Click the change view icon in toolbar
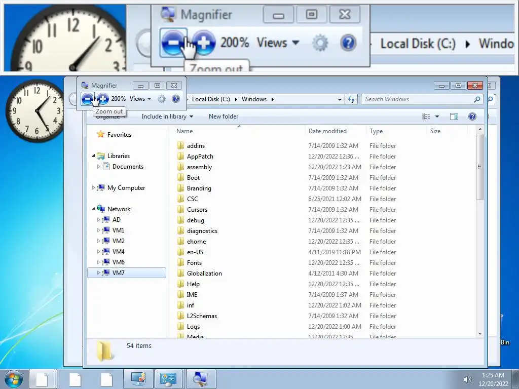The image size is (519, 389). tap(426, 116)
